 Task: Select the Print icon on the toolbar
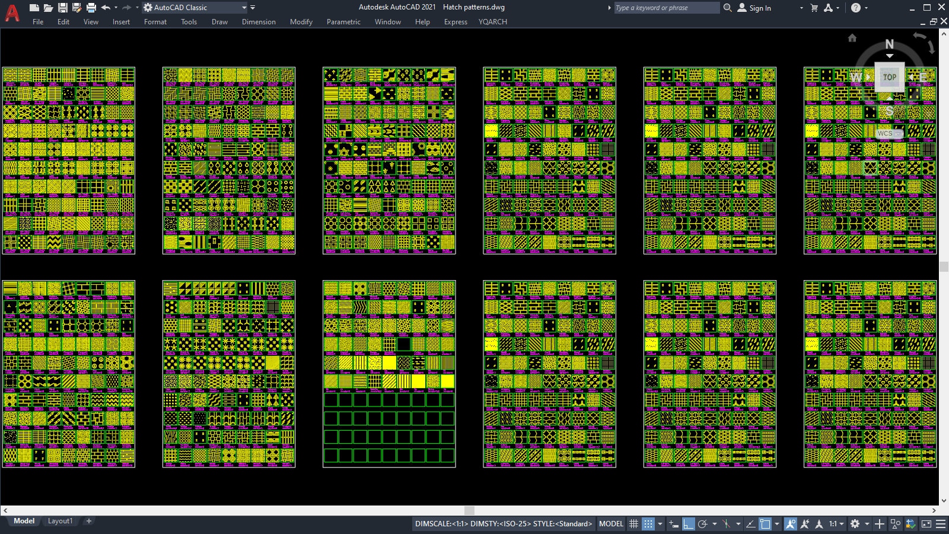(91, 8)
